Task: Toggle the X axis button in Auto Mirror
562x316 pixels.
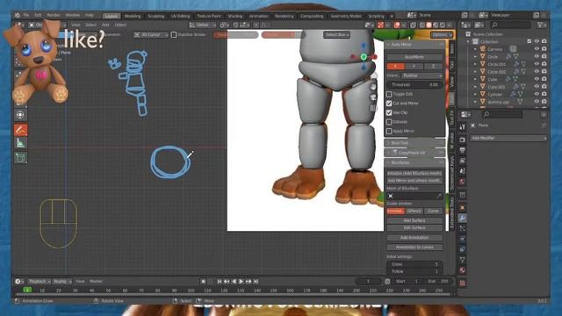Action: pos(396,67)
